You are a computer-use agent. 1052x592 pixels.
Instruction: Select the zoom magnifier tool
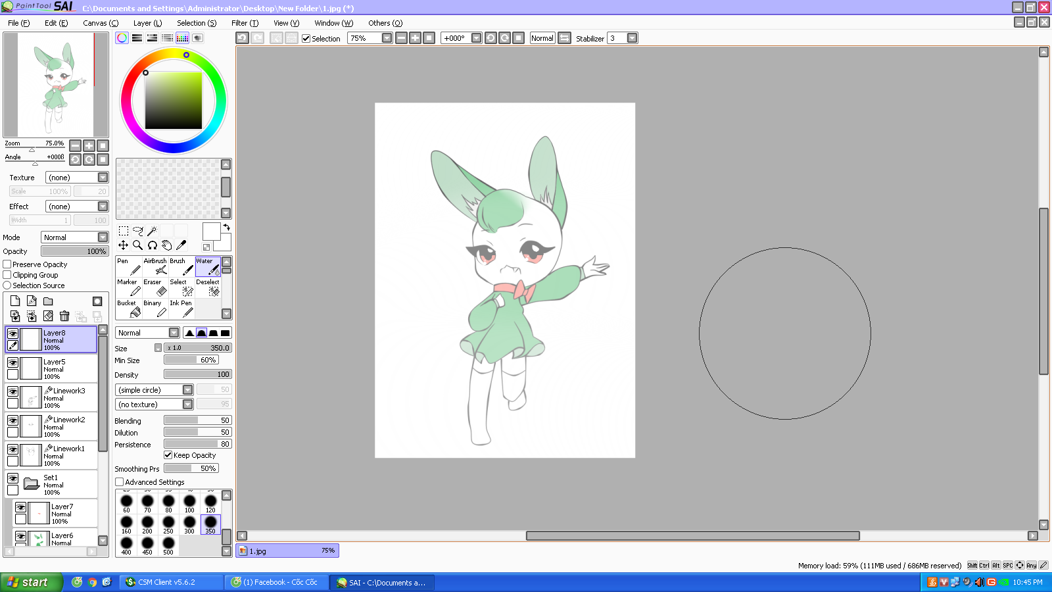137,245
